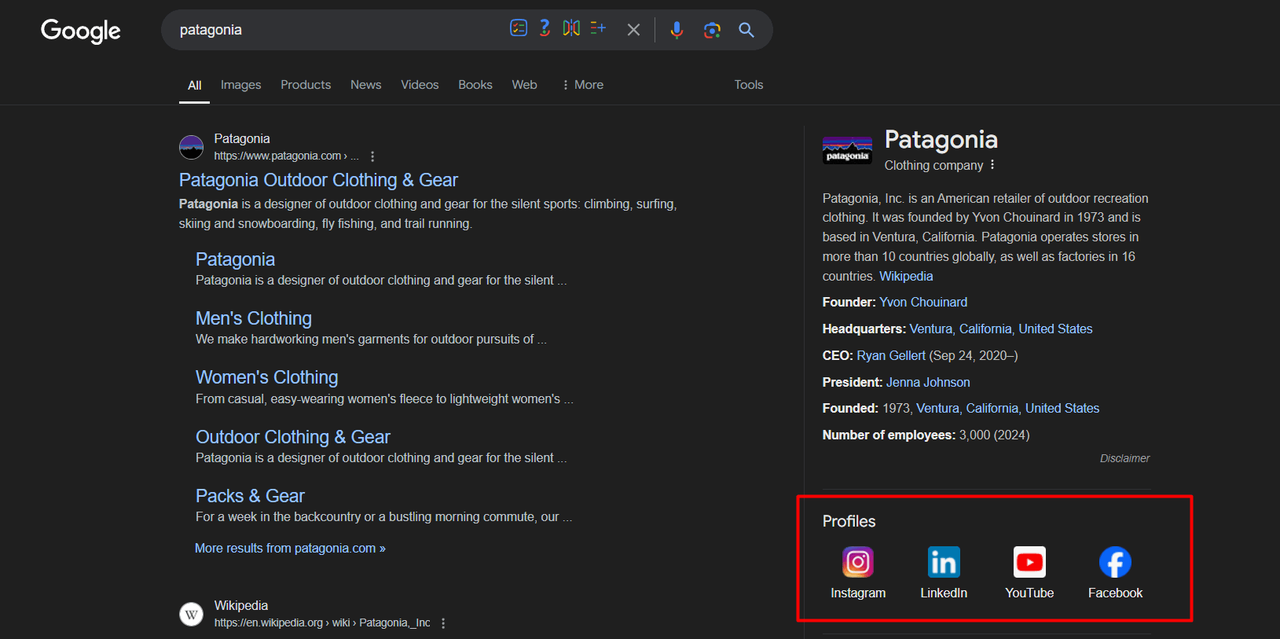Click the Patagonia logo in knowledge panel
The height and width of the screenshot is (639, 1280).
(x=847, y=150)
